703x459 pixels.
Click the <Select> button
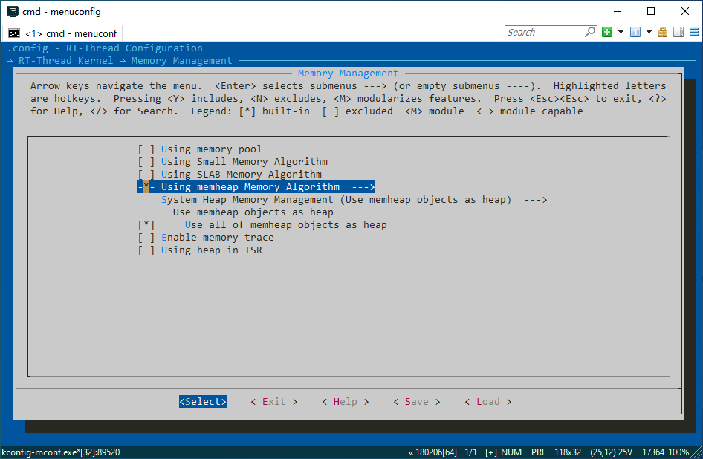click(203, 402)
